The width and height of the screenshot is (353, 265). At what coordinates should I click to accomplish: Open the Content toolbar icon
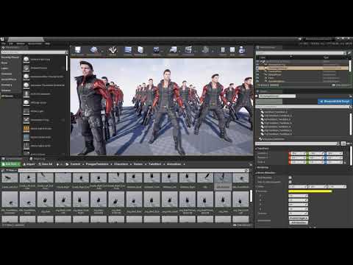pyautogui.click(x=128, y=50)
